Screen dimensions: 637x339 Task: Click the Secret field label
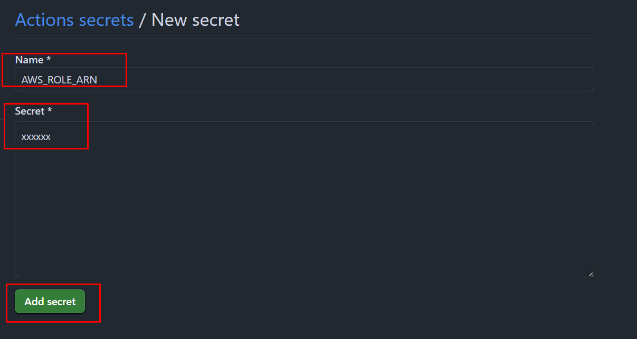point(30,111)
